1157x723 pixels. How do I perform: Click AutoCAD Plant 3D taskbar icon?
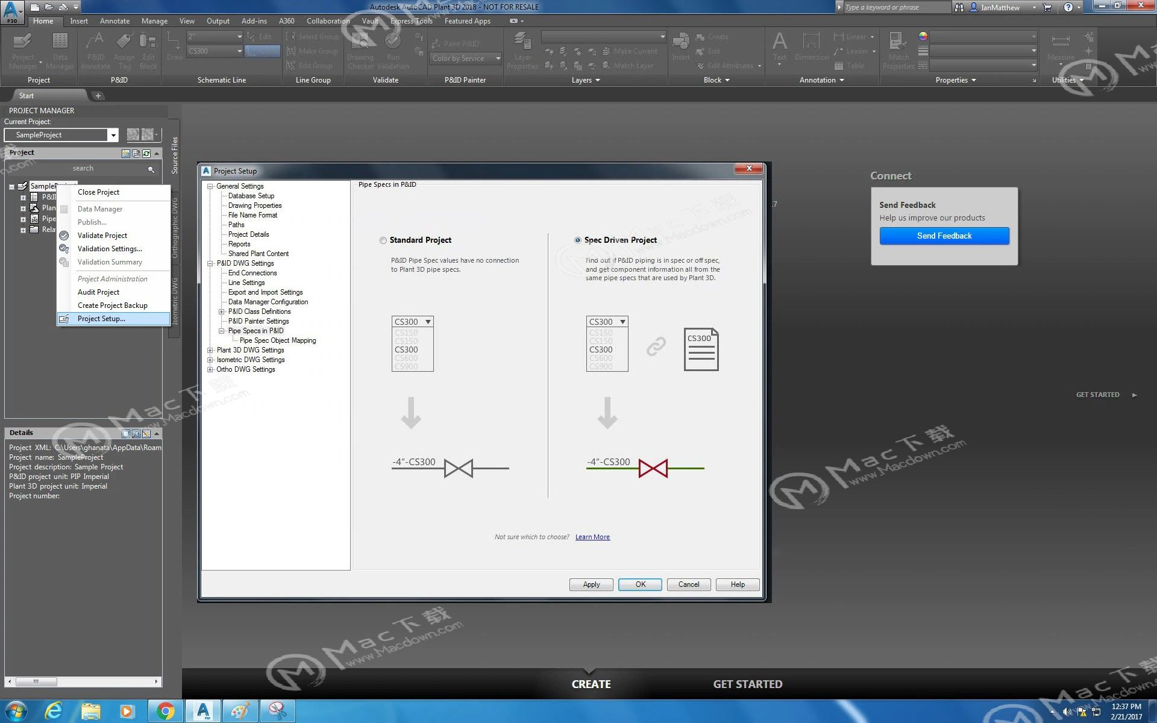pyautogui.click(x=203, y=712)
